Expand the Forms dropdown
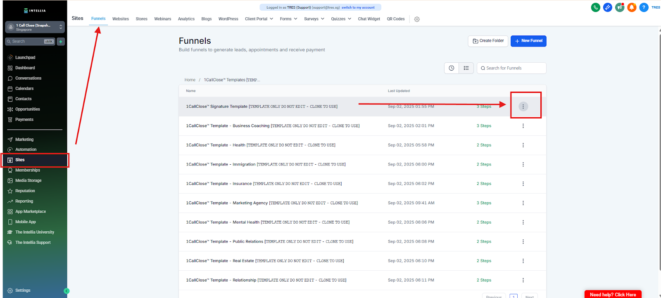Image resolution: width=661 pixels, height=298 pixels. [x=288, y=19]
